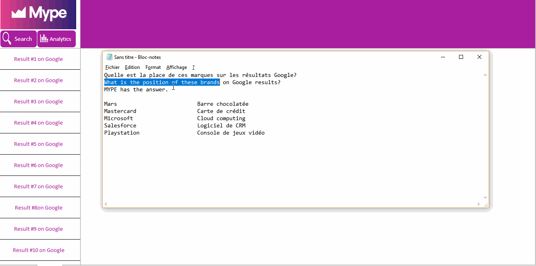Viewport: 536px width, 266px height.
Task: Click the Analytics bar chart icon
Action: click(x=44, y=38)
